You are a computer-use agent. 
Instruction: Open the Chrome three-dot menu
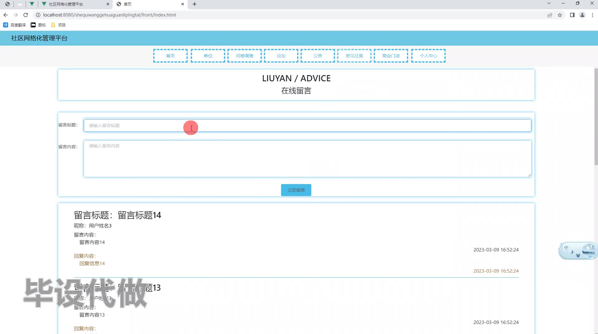point(592,15)
